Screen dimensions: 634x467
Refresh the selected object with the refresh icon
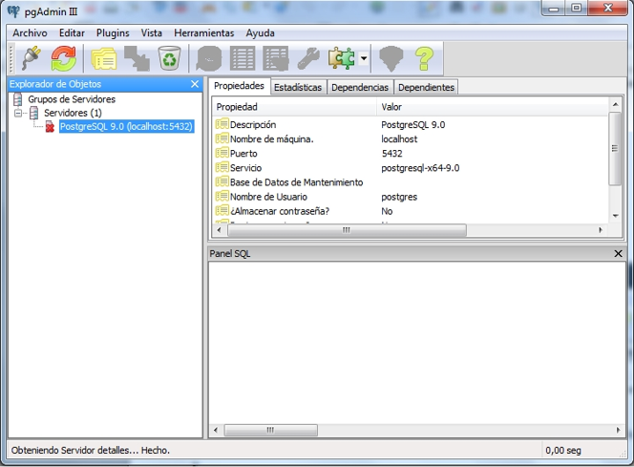(x=63, y=58)
